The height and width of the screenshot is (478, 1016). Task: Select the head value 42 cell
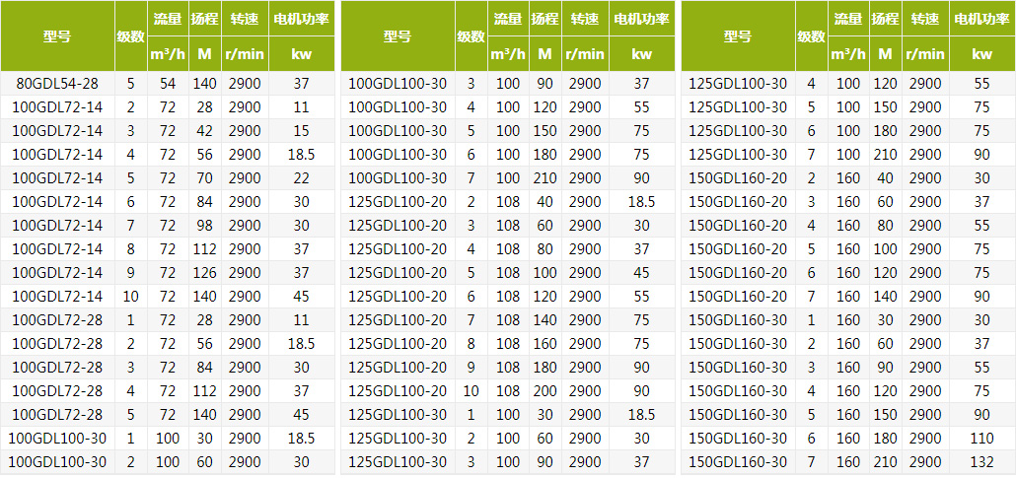coord(204,131)
